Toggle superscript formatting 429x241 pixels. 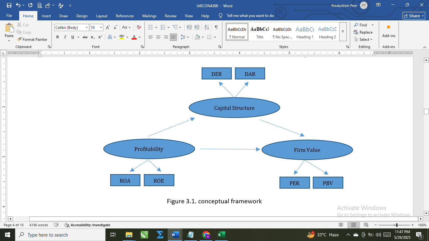click(x=100, y=37)
